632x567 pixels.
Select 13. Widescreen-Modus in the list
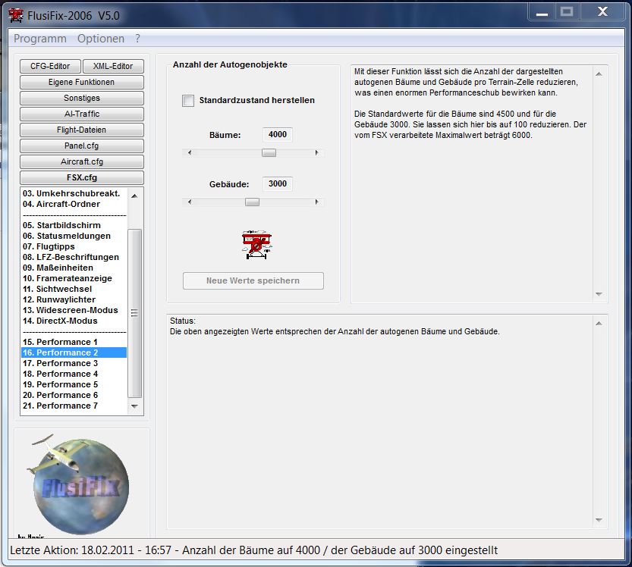(74, 310)
